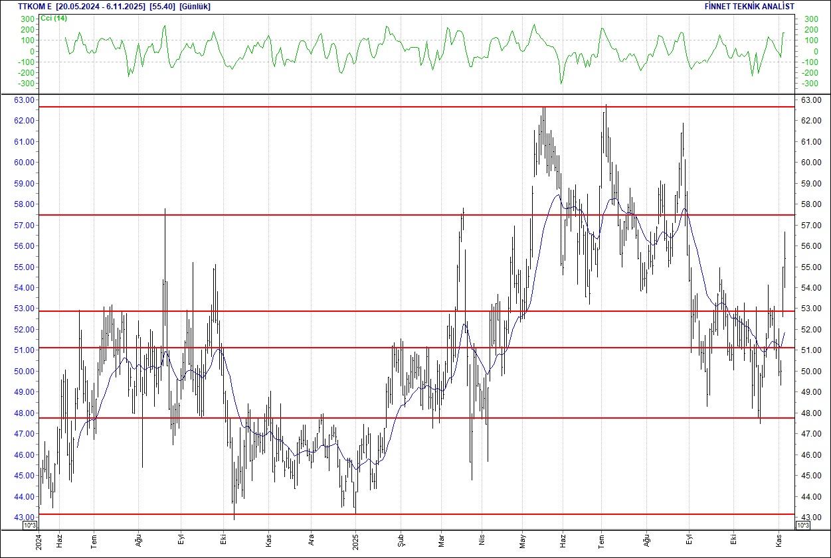Click the right 10^3 scale box
Image resolution: width=831 pixels, height=558 pixels.
[802, 525]
